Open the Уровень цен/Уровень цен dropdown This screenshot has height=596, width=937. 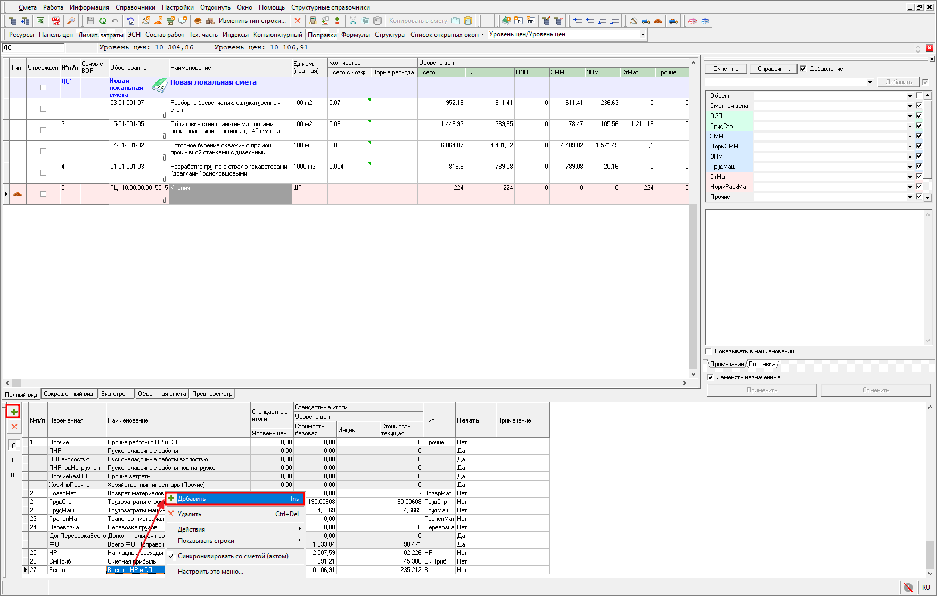coord(643,35)
